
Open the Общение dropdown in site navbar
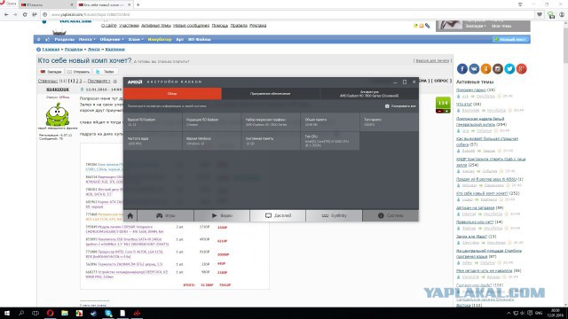tap(112, 39)
